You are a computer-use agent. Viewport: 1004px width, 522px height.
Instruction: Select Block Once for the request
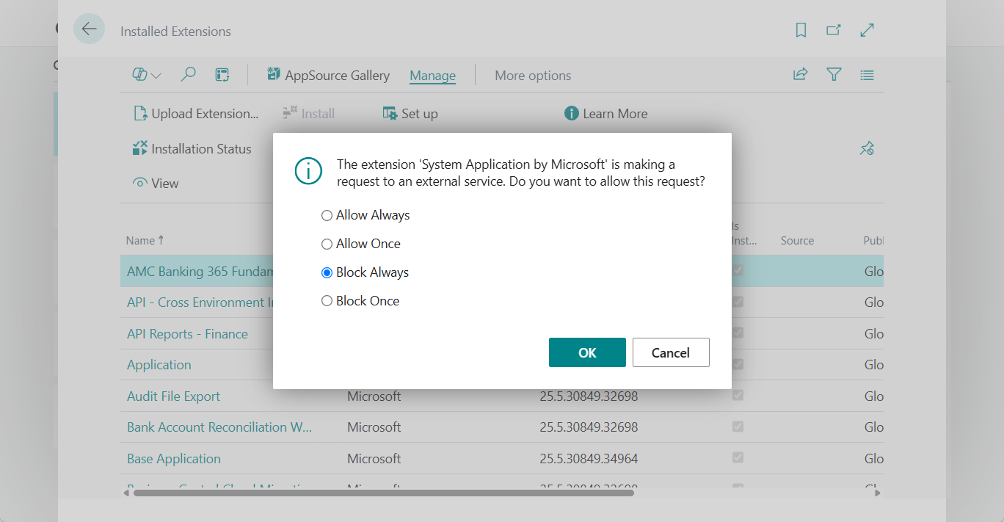pyautogui.click(x=327, y=300)
